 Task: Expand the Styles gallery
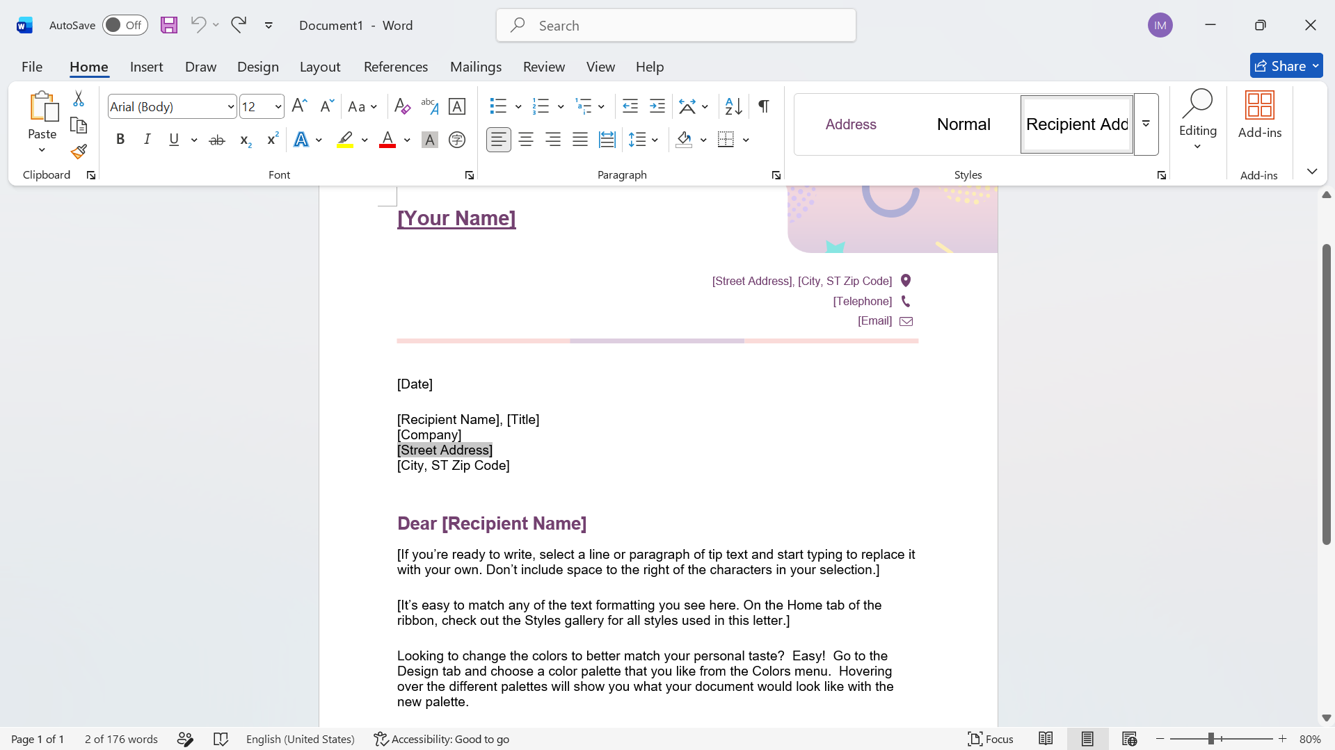tap(1146, 124)
